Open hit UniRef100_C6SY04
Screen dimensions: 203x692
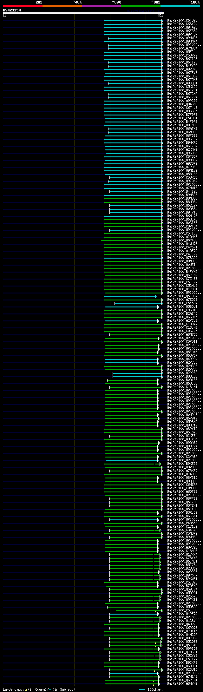[182, 24]
